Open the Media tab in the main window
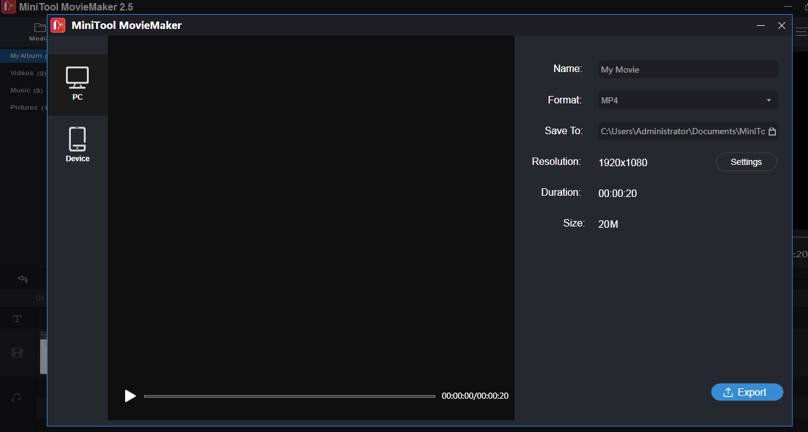This screenshot has width=808, height=432. [39, 31]
